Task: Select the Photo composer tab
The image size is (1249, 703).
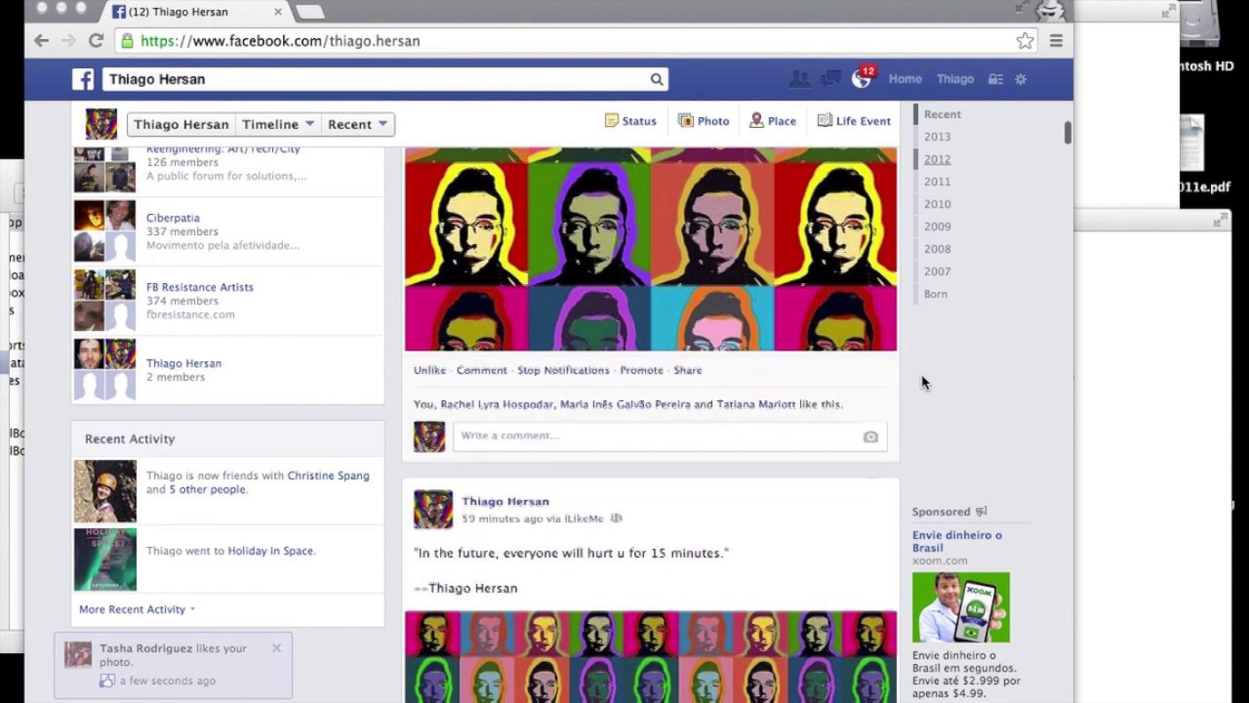Action: pyautogui.click(x=703, y=121)
